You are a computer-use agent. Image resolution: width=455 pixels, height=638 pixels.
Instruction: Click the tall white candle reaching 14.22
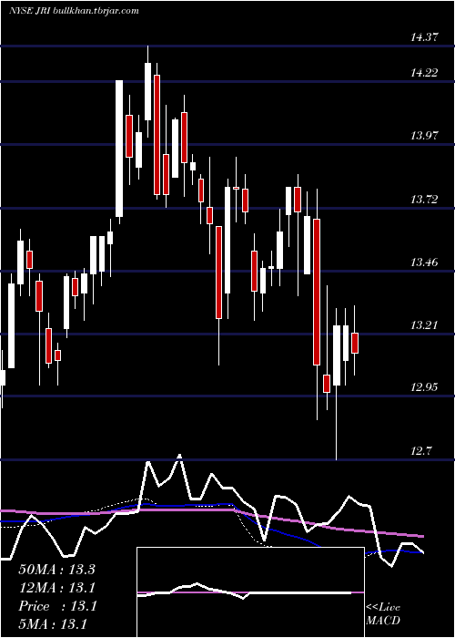tap(119, 149)
